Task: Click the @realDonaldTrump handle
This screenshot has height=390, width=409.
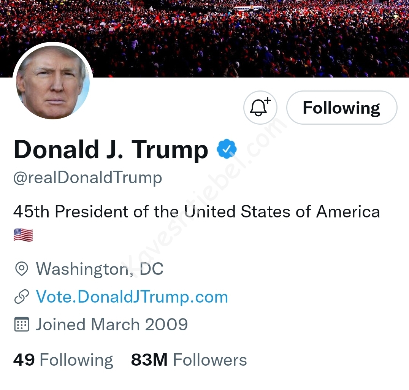Action: pyautogui.click(x=88, y=178)
